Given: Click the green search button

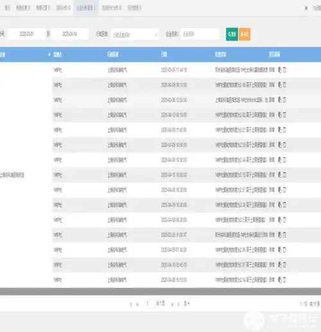Looking at the screenshot, I should [232, 34].
